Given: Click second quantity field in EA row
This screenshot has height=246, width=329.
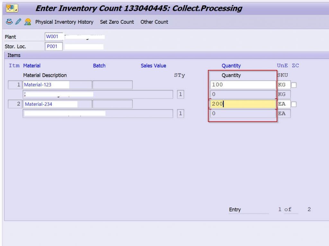Looking at the screenshot, I should click(x=243, y=114).
